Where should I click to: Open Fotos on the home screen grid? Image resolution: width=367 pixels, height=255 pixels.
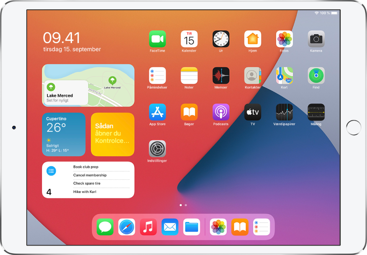[284, 39]
